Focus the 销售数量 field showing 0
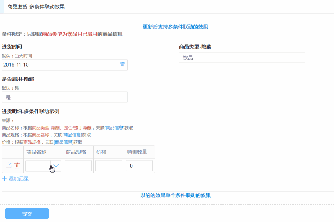The image size is (334, 222). (139, 166)
